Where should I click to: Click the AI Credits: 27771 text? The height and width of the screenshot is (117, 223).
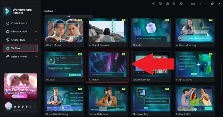click(x=20, y=110)
